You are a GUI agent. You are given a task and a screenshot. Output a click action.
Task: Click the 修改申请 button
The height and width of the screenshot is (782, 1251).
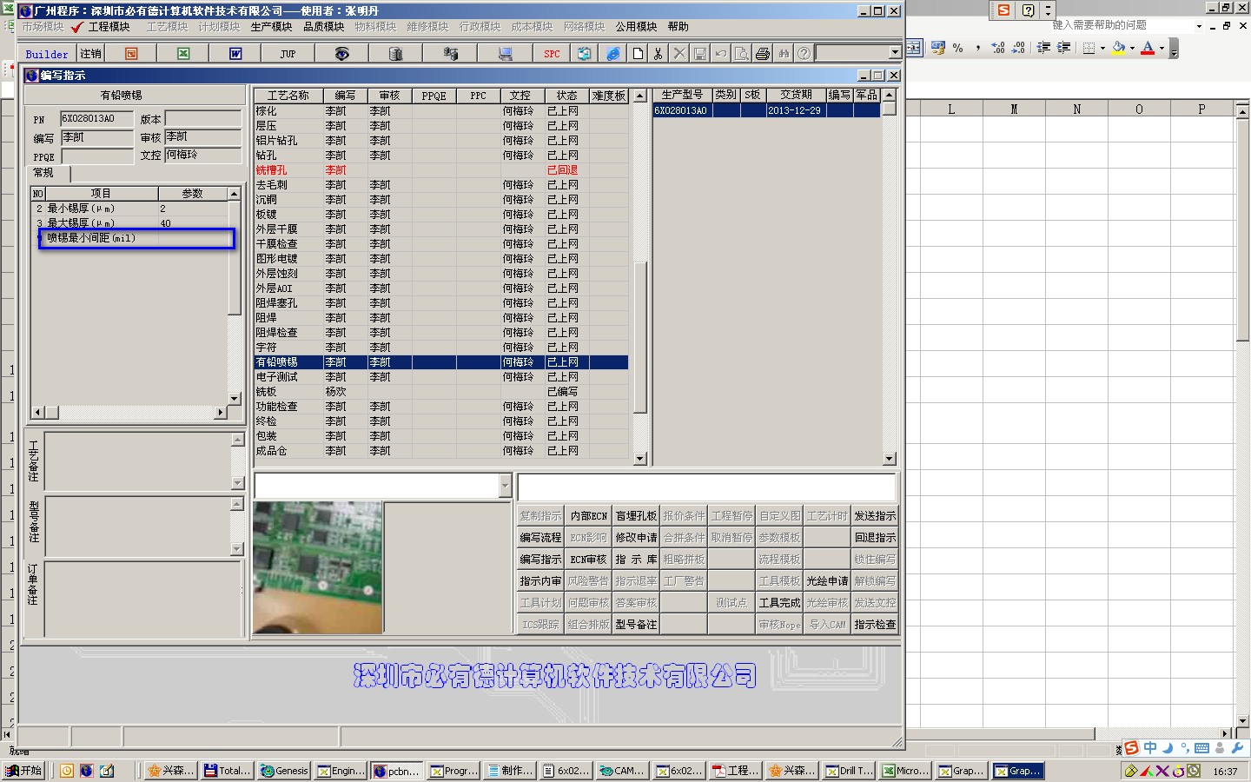[636, 538]
